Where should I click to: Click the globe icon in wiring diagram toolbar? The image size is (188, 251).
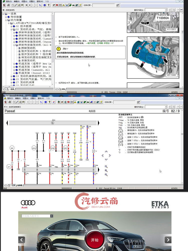coord(78,102)
